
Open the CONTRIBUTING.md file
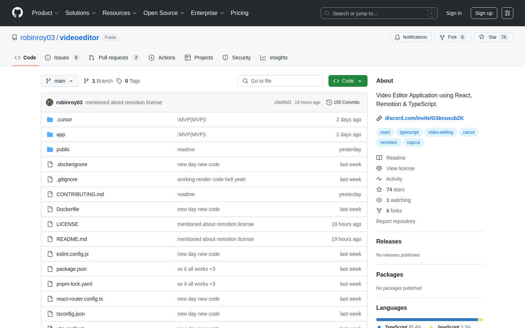click(80, 194)
